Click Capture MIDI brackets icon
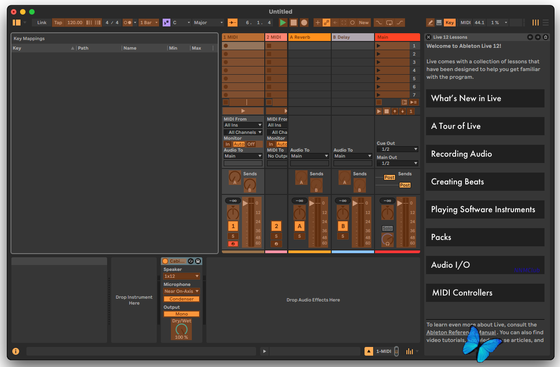Viewport: 560px width, 367px height. coord(344,22)
